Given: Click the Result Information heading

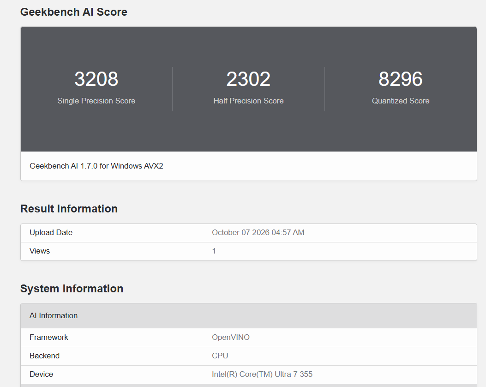Looking at the screenshot, I should (69, 209).
